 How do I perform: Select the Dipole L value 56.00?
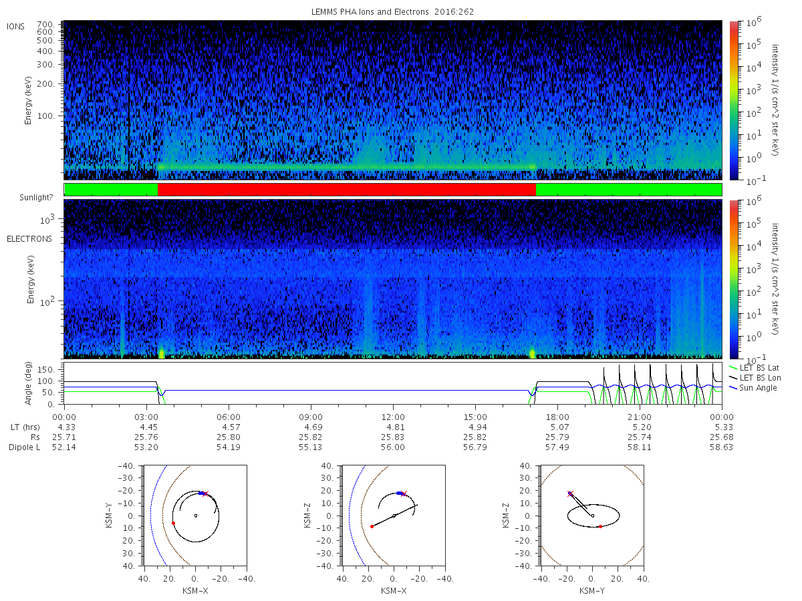click(393, 447)
